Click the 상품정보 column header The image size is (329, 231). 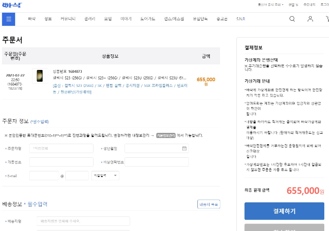click(x=110, y=56)
